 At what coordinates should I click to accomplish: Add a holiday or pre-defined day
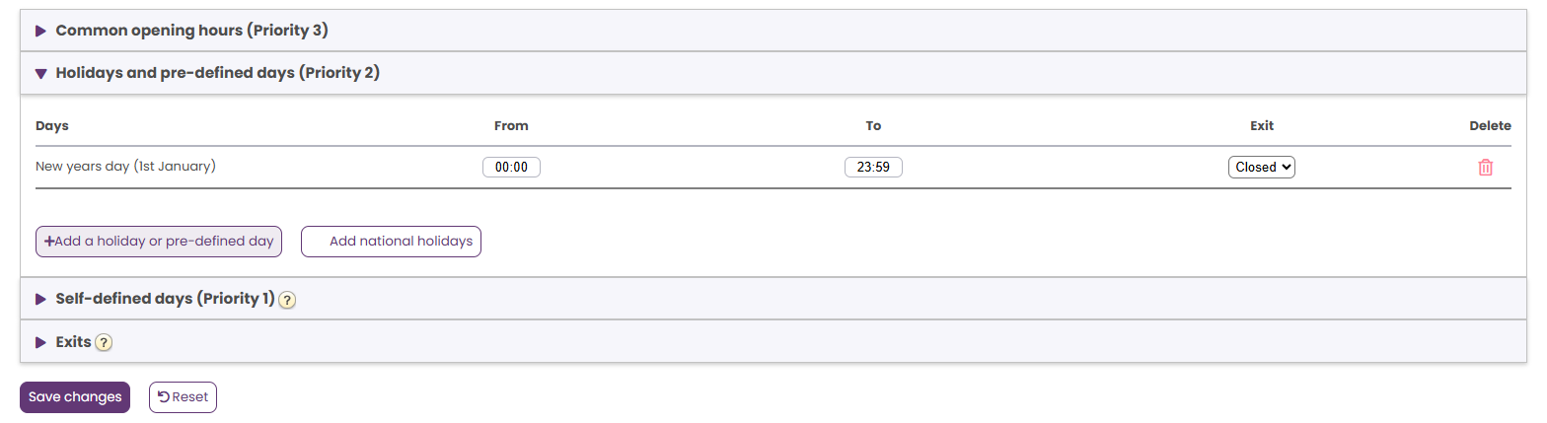pos(159,242)
